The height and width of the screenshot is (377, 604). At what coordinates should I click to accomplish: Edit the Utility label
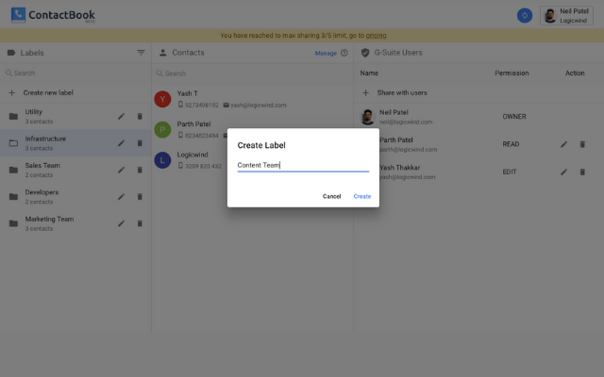click(x=122, y=116)
